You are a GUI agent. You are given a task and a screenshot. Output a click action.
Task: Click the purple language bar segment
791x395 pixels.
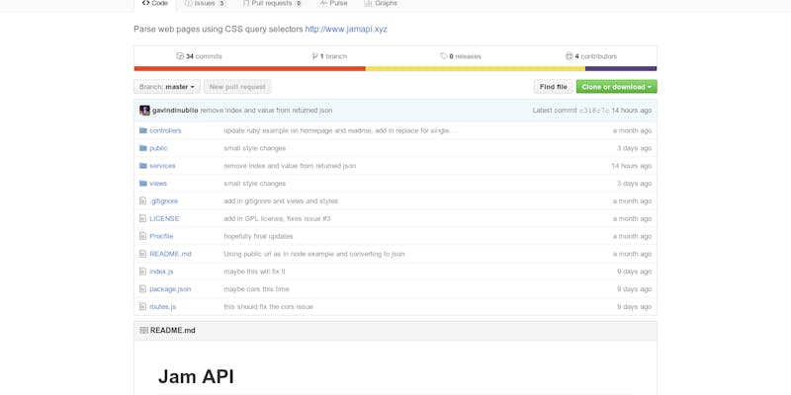[621, 68]
